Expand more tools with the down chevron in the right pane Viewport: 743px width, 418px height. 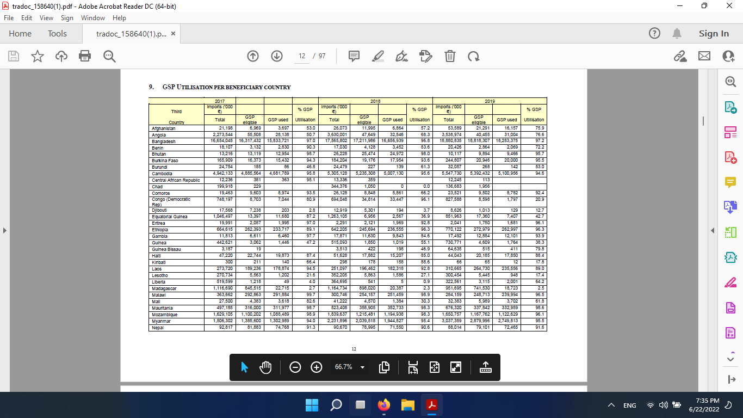[730, 359]
